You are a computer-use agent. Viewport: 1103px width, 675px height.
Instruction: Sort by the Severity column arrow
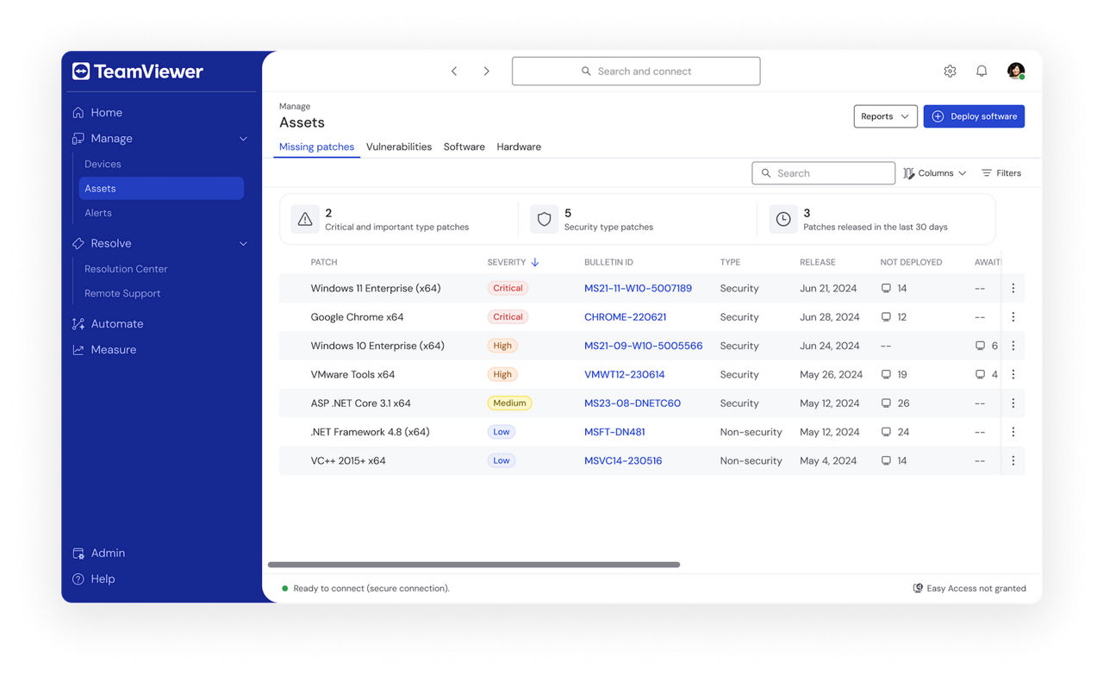[x=535, y=262]
